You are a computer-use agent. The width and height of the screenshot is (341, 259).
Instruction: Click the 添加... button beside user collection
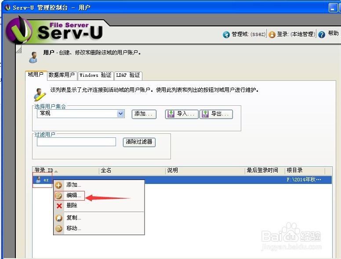(x=144, y=114)
